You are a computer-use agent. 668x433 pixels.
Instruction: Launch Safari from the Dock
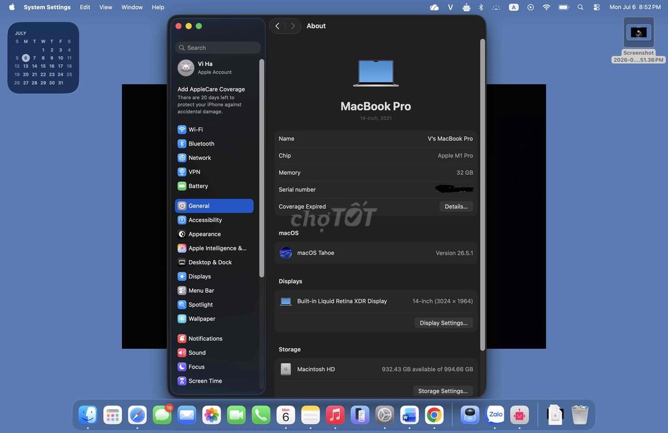click(x=137, y=415)
